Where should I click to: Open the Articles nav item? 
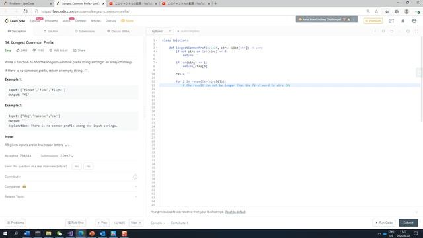pyautogui.click(x=96, y=21)
